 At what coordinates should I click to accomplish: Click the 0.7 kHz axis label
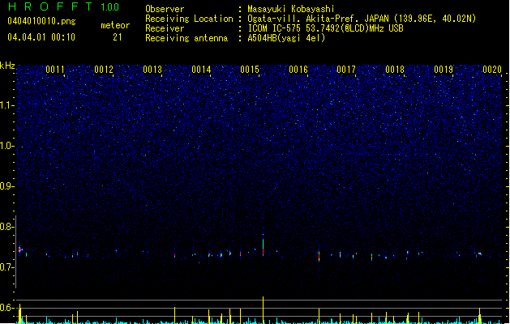(6, 267)
